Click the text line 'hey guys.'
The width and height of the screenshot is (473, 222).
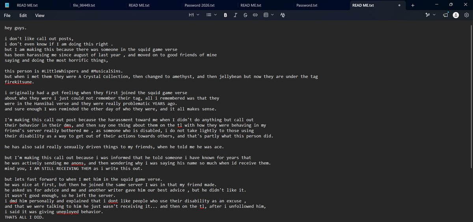pyautogui.click(x=16, y=28)
